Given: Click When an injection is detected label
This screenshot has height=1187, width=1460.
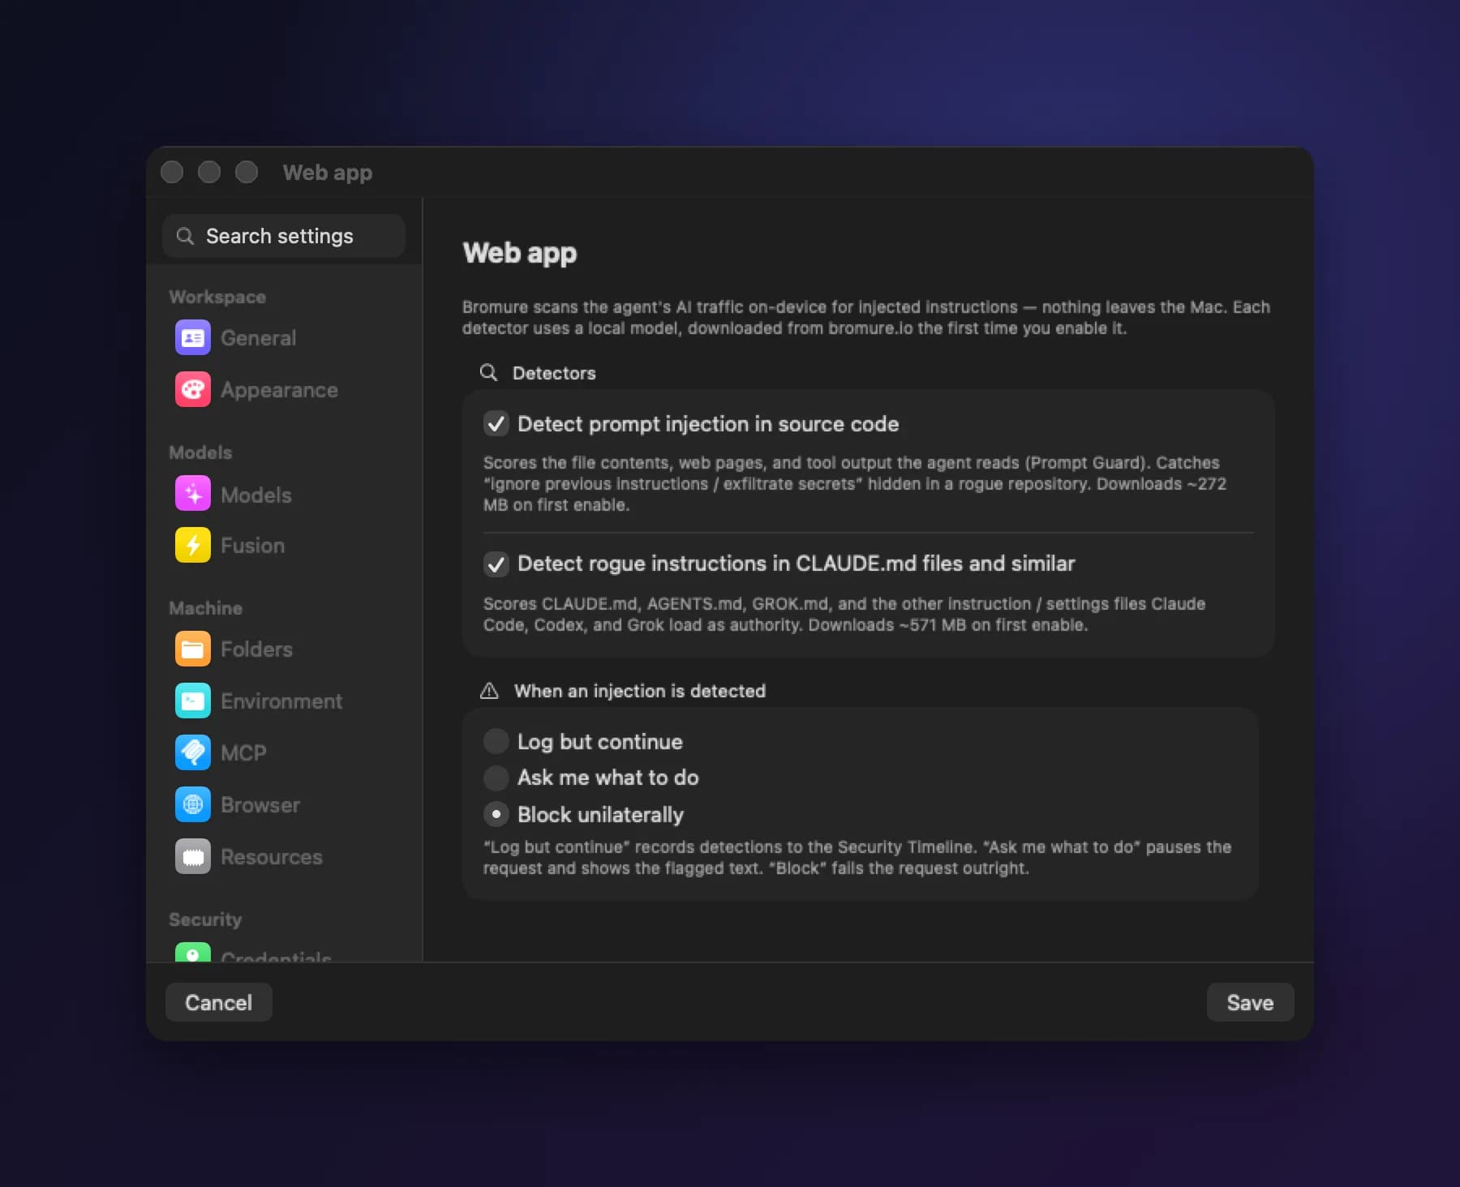Looking at the screenshot, I should [x=640, y=691].
